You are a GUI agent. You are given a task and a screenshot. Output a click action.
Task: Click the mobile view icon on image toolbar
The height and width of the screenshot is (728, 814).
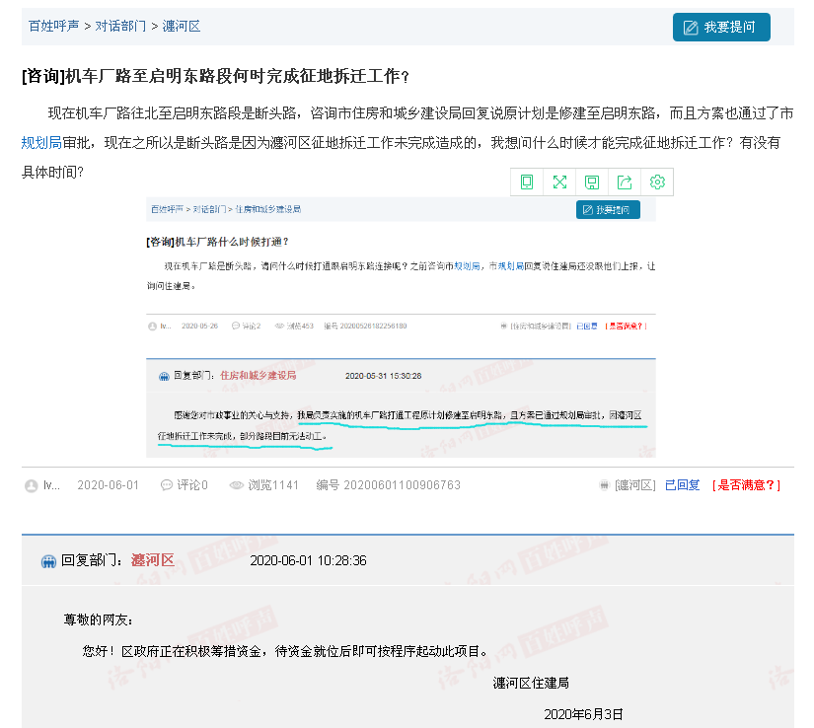point(527,182)
